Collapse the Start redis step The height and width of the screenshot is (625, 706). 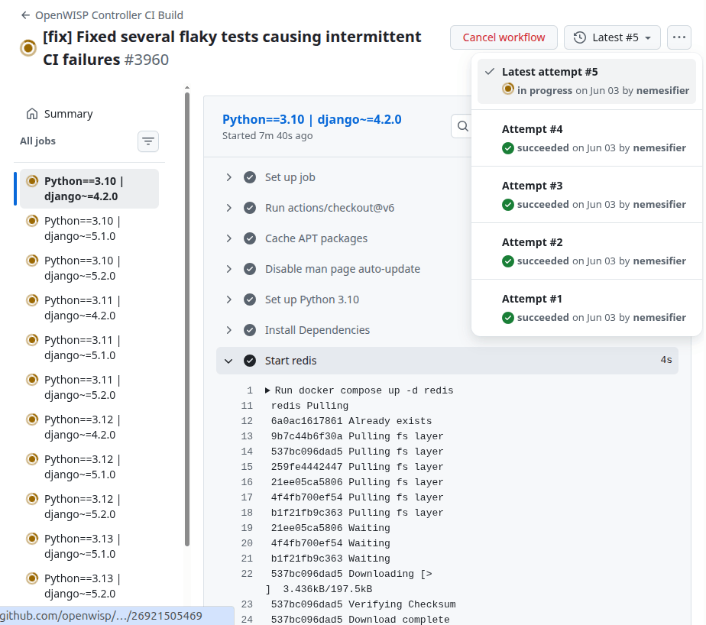click(x=228, y=361)
